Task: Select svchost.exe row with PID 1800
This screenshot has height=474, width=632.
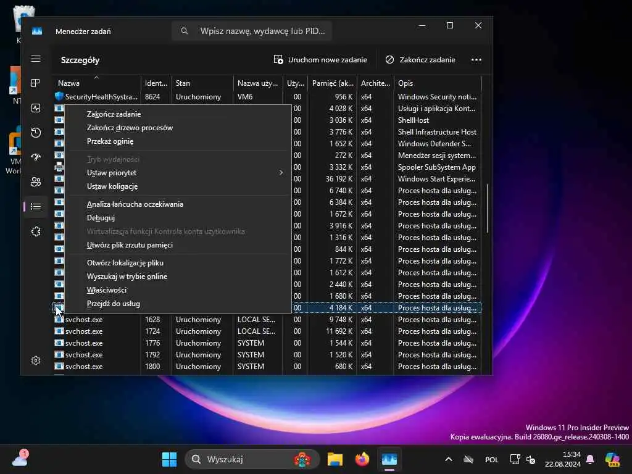Action: [x=268, y=367]
